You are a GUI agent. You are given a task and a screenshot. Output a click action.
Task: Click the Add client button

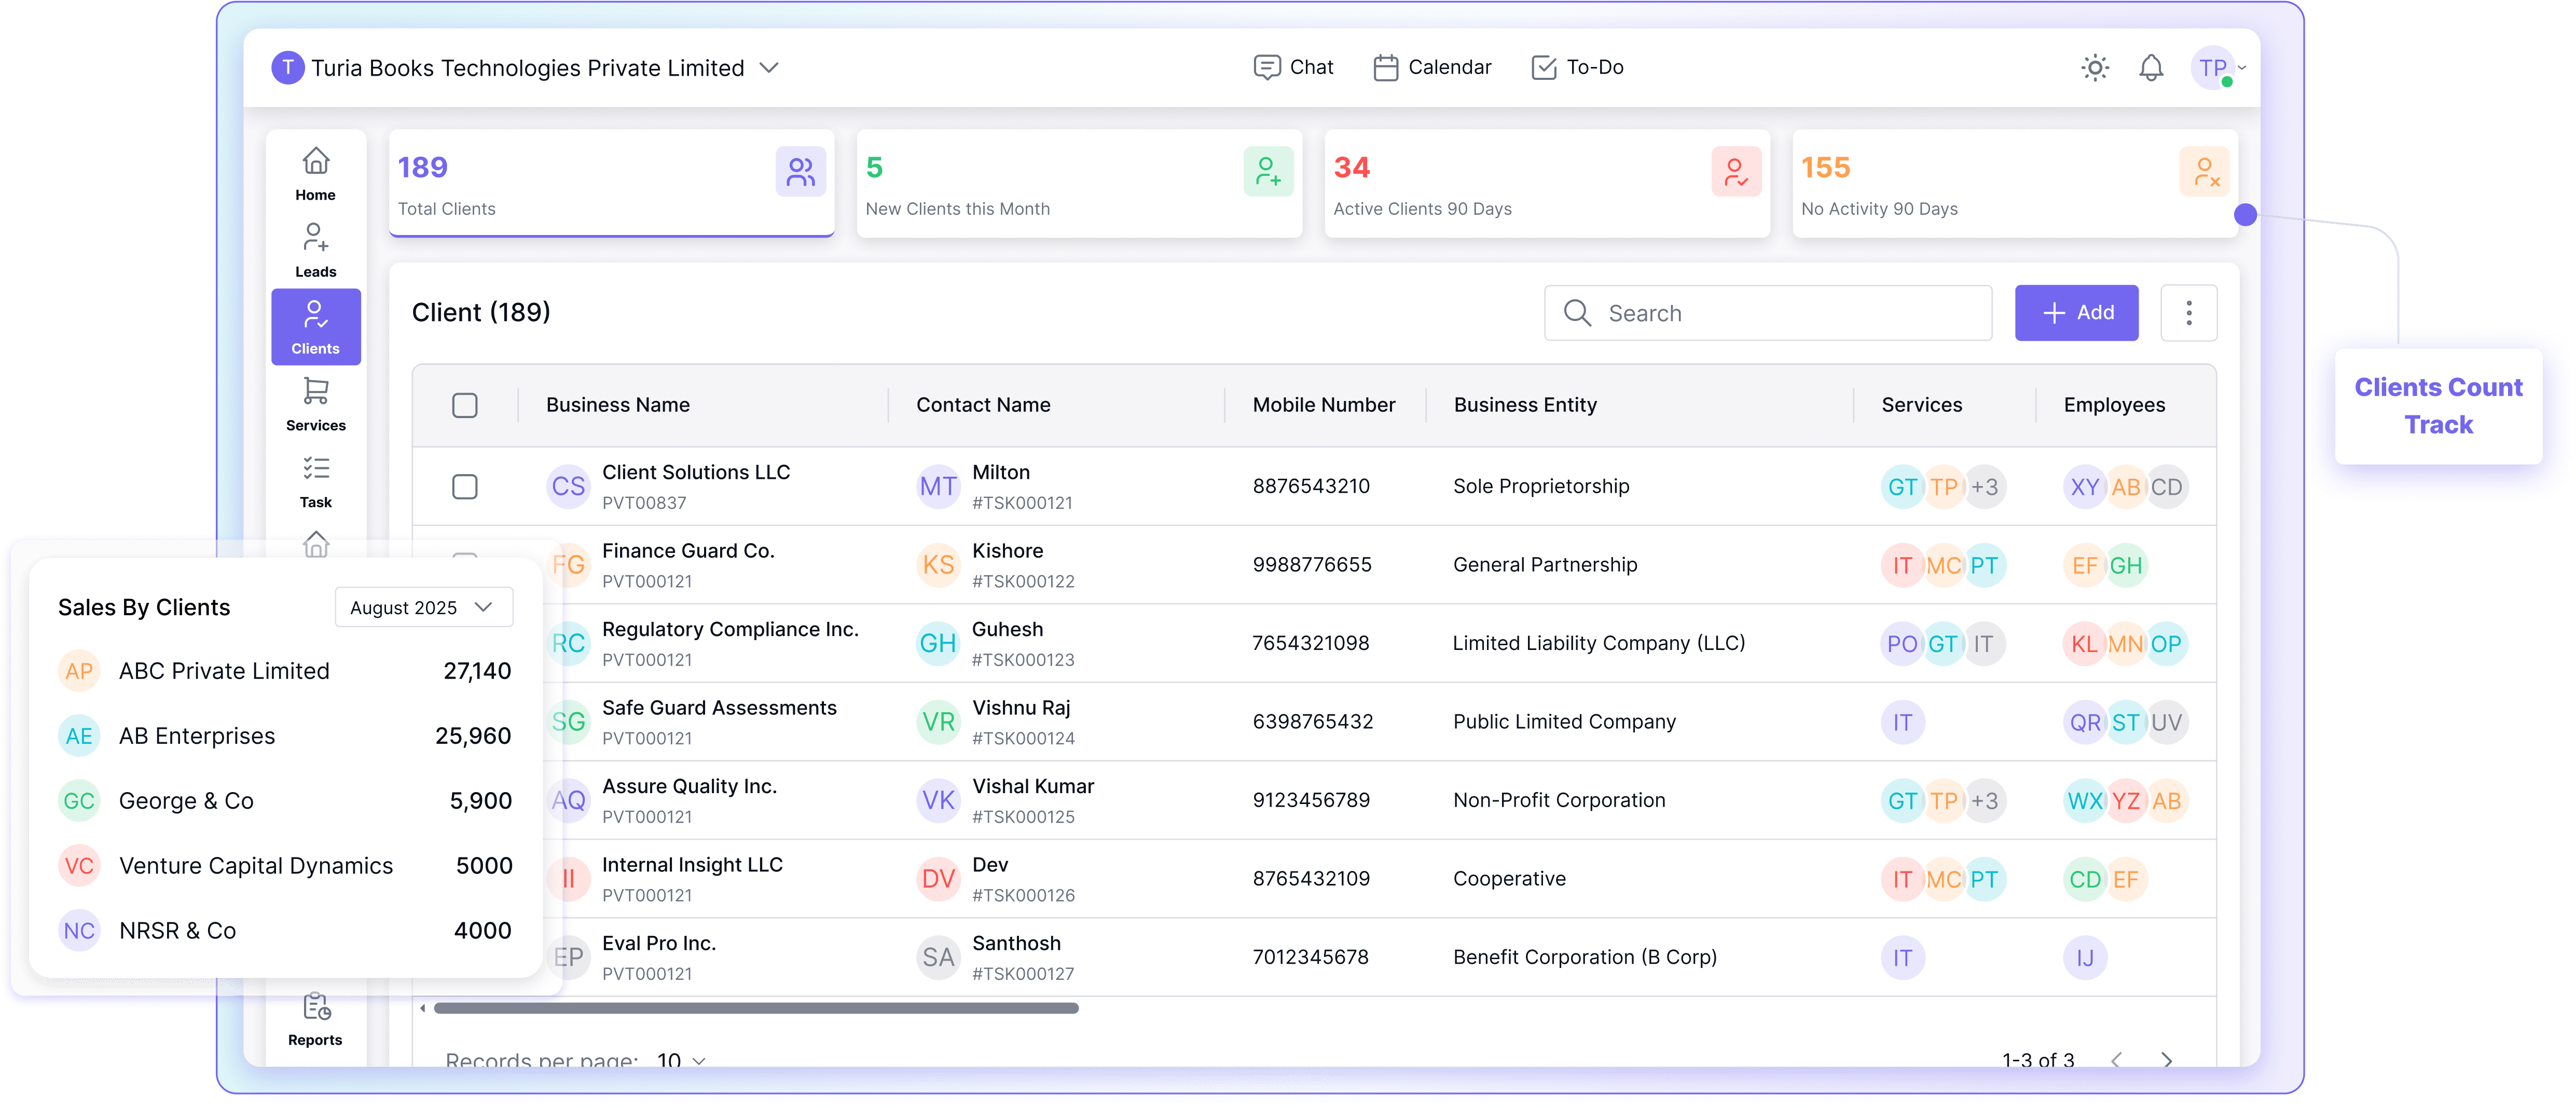coord(2076,313)
